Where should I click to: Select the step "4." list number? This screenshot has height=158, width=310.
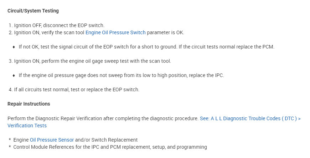pyautogui.click(x=11, y=90)
